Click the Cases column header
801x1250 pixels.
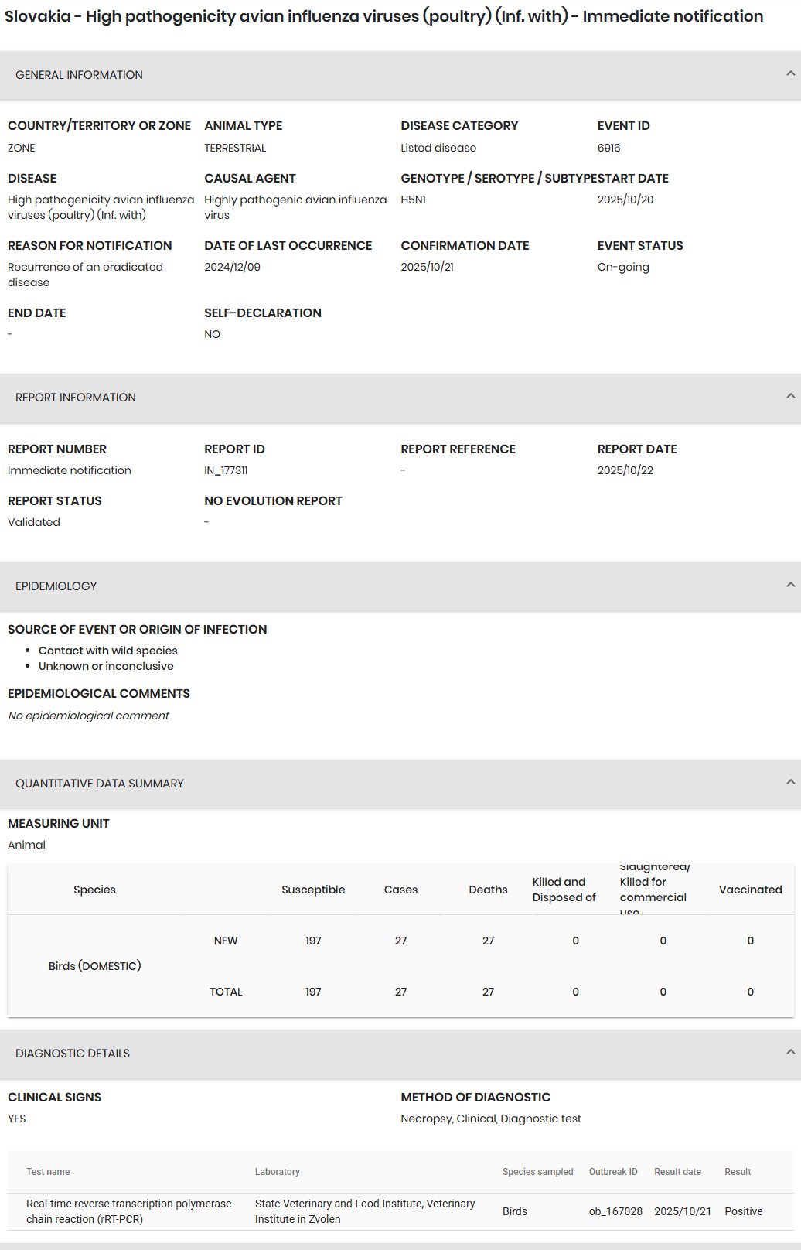point(400,890)
